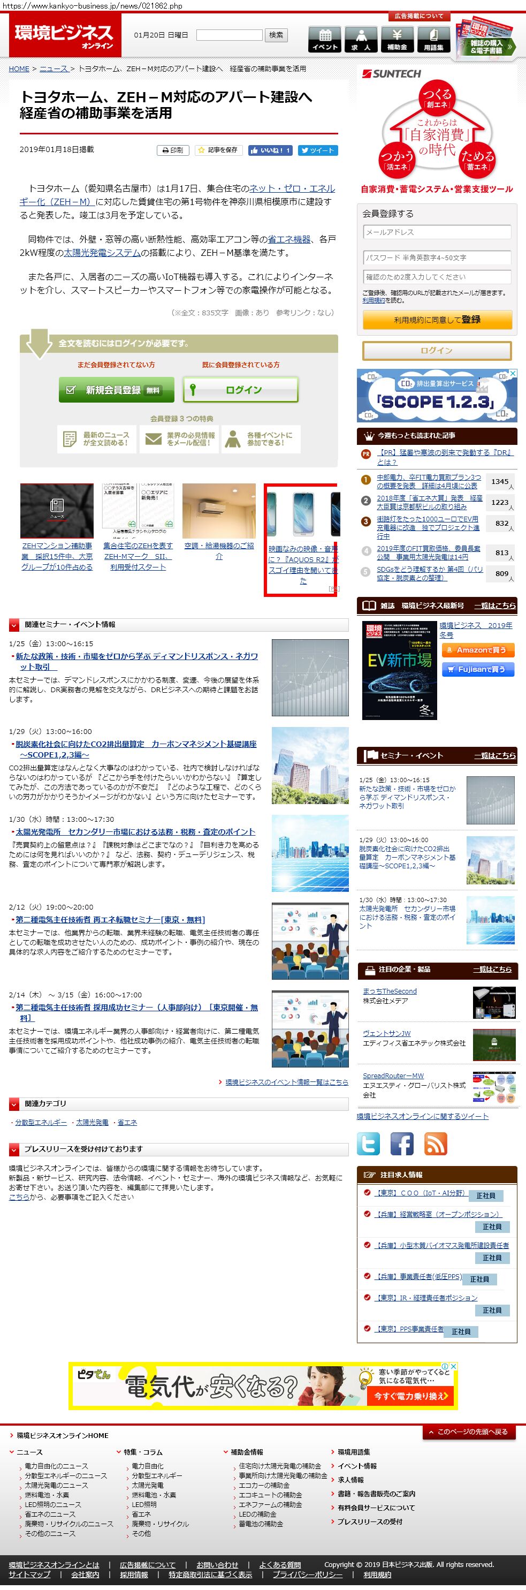Viewport: 526px width, 1590px height.
Task: Open 脱炭素化社会に向けたCO2排出量算定 seminar link
Action: tap(136, 749)
